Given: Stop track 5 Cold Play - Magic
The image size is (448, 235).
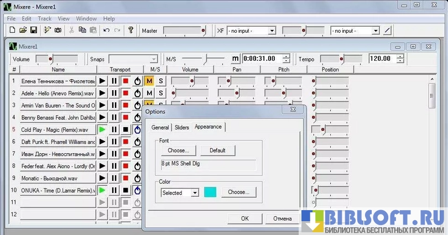Looking at the screenshot, I should (x=126, y=130).
